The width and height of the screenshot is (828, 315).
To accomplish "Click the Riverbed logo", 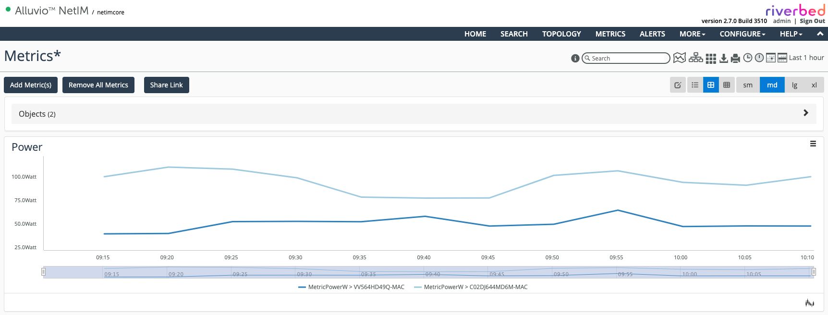I will 795,10.
